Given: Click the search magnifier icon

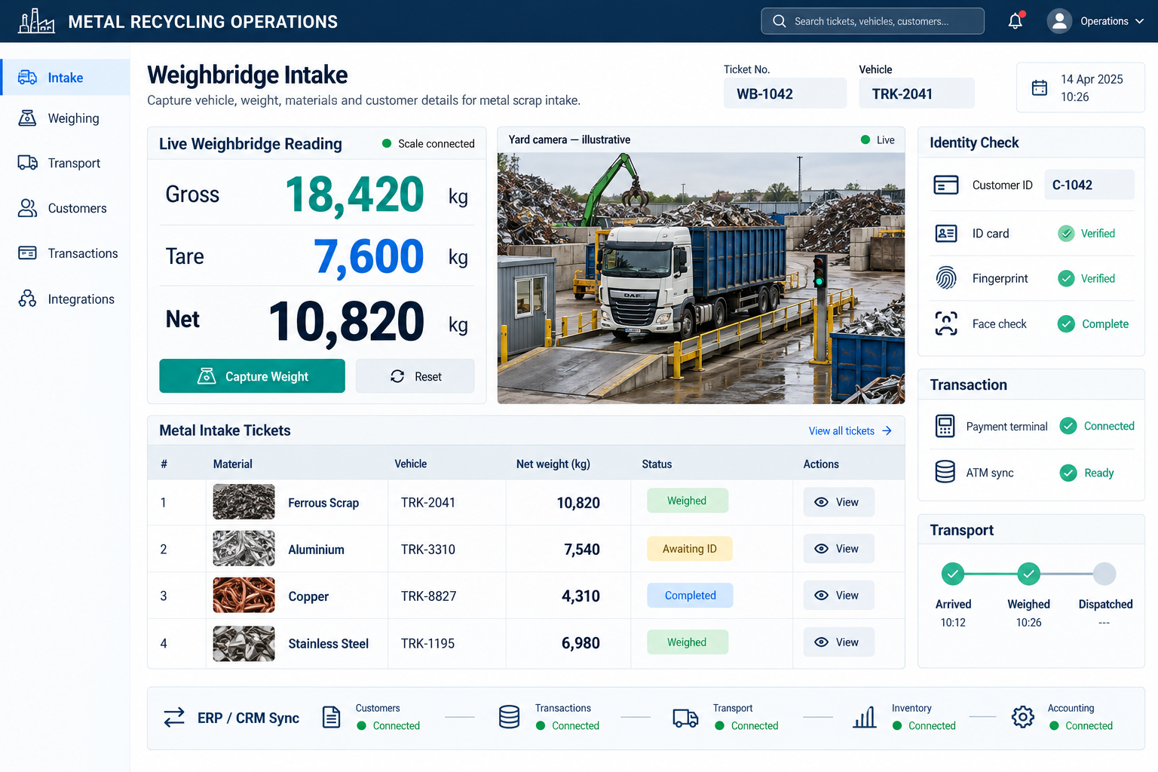Looking at the screenshot, I should tap(779, 21).
